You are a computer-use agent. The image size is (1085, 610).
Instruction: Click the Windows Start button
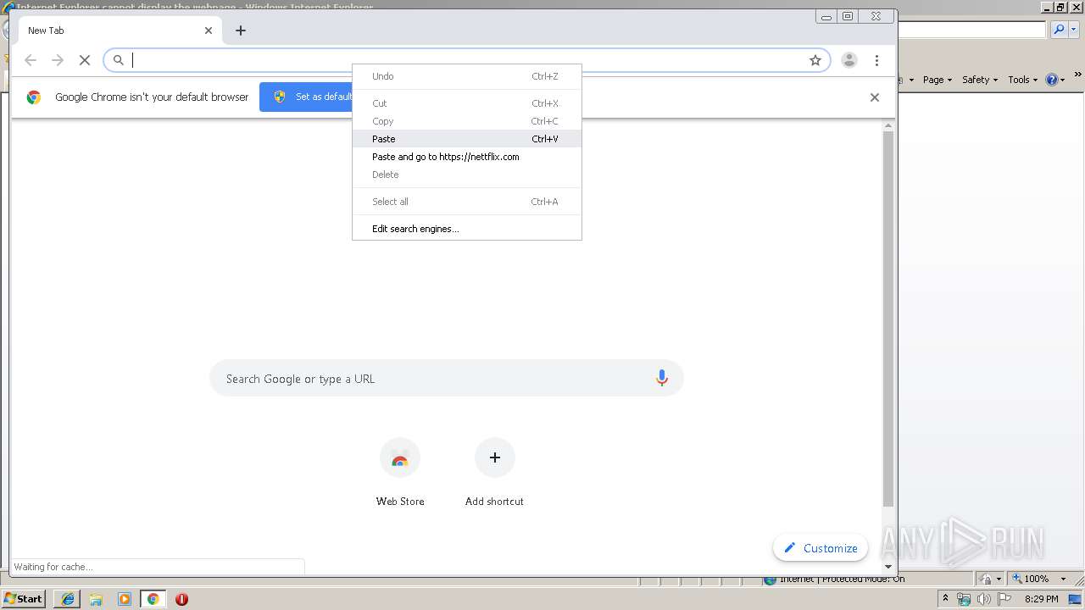tap(24, 598)
